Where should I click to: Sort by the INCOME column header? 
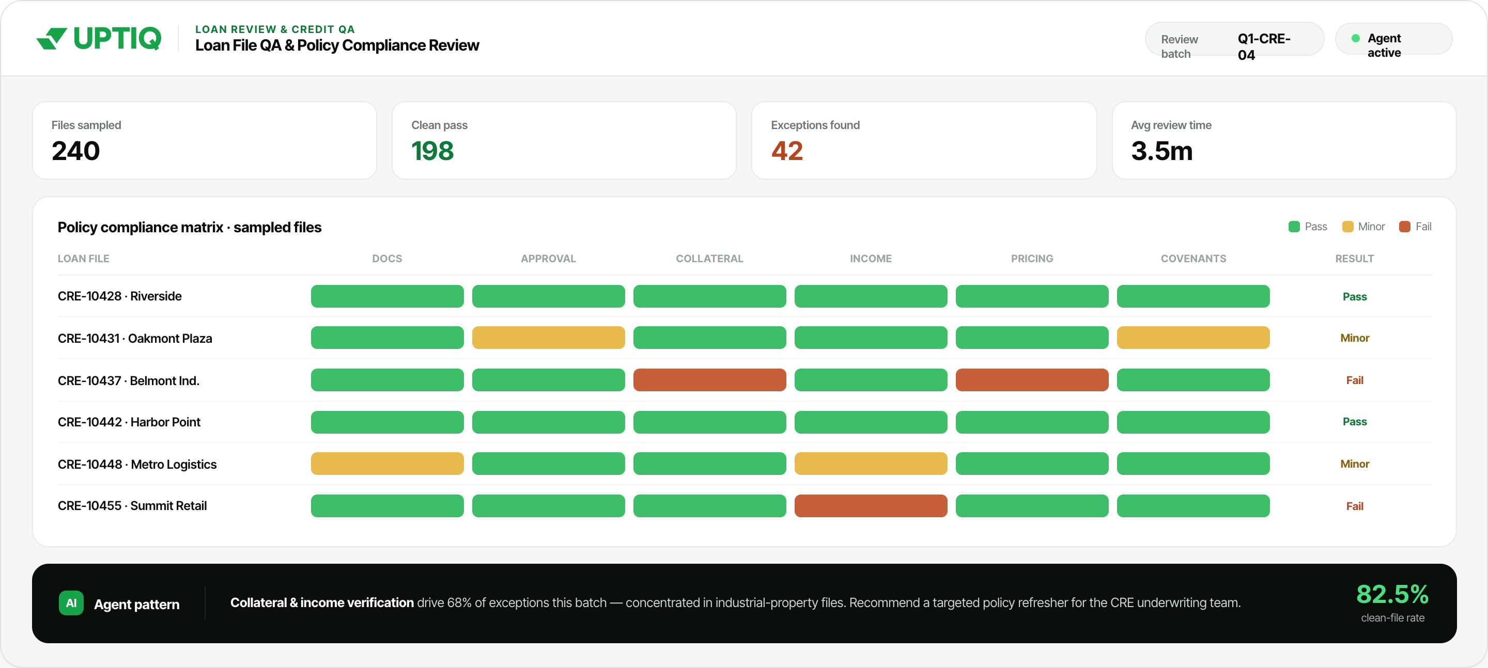871,259
